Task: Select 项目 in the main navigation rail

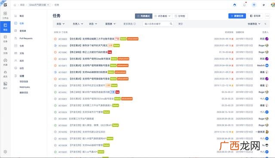Action: 5,27
